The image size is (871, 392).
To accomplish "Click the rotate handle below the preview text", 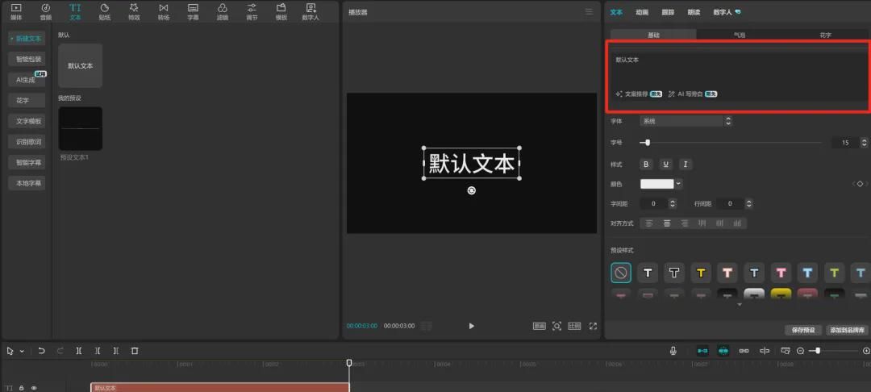I will [x=471, y=190].
